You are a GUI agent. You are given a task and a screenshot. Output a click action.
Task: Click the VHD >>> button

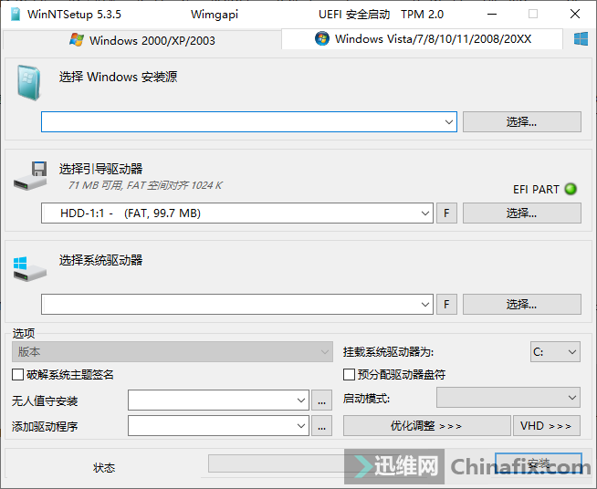[547, 425]
